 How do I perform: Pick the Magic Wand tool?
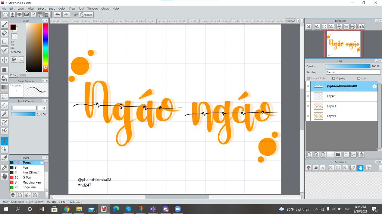point(4,114)
